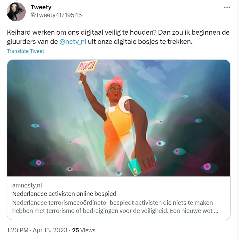Screen dimensions: 238x240
Task: Click the woman's pink headwrap
Action: (x=115, y=84)
